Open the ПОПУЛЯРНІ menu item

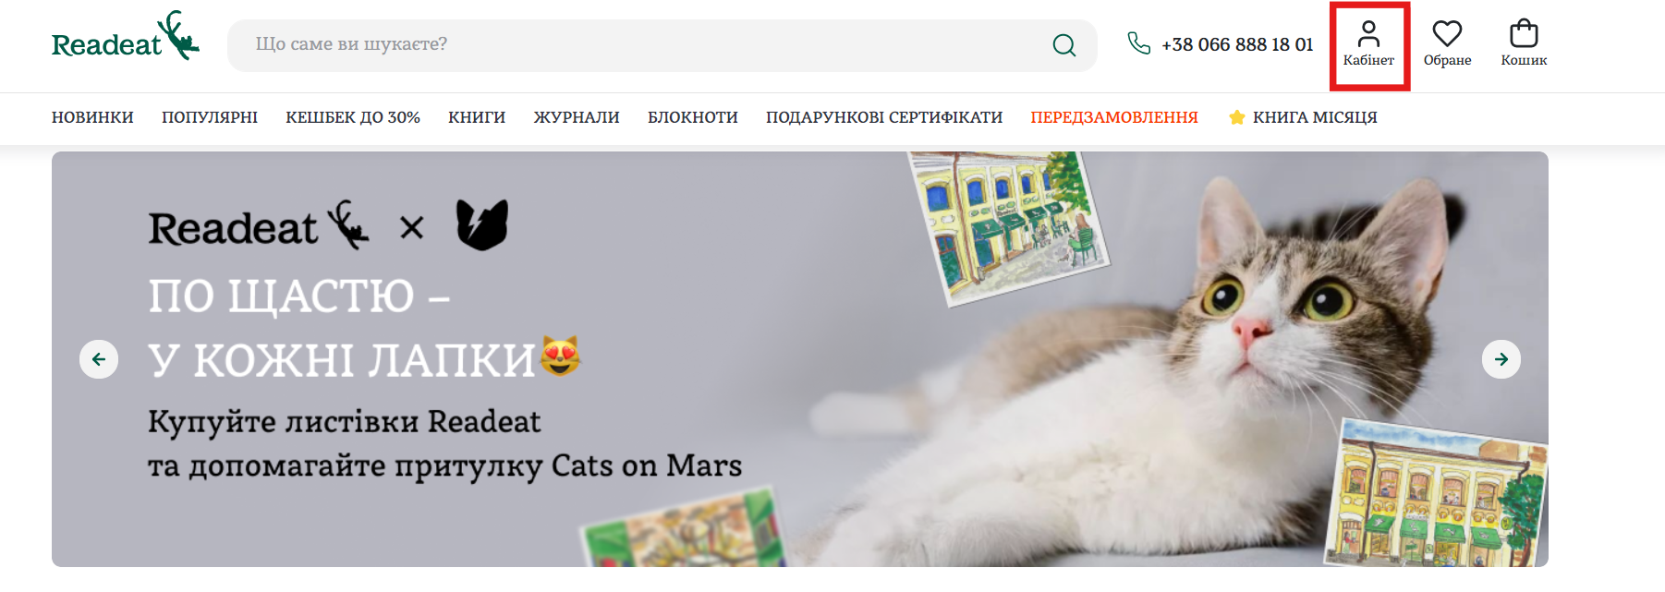210,117
